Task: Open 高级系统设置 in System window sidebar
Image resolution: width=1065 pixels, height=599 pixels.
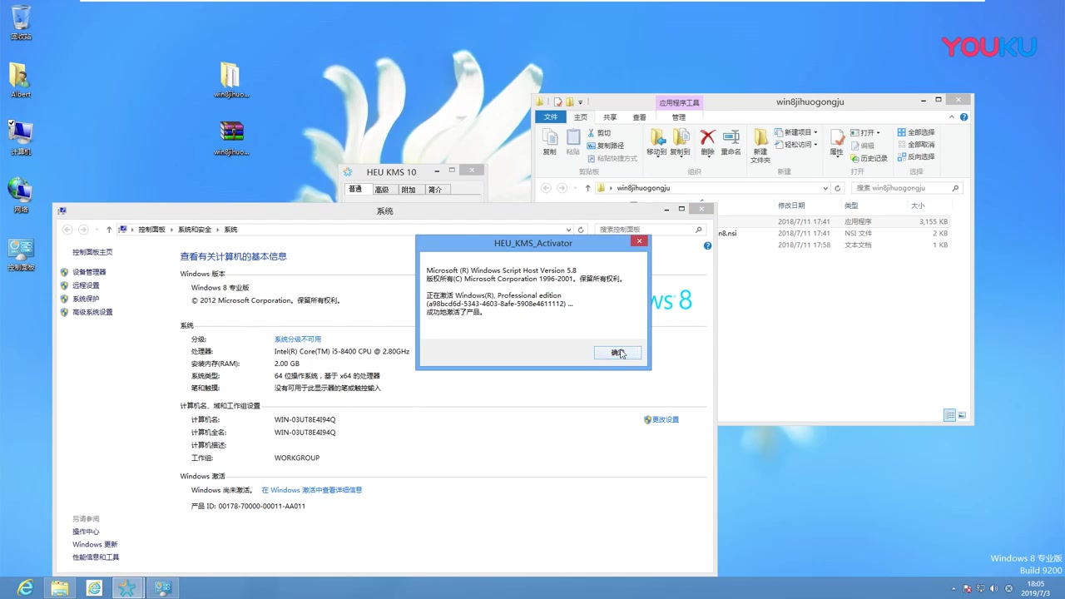Action: pyautogui.click(x=92, y=312)
